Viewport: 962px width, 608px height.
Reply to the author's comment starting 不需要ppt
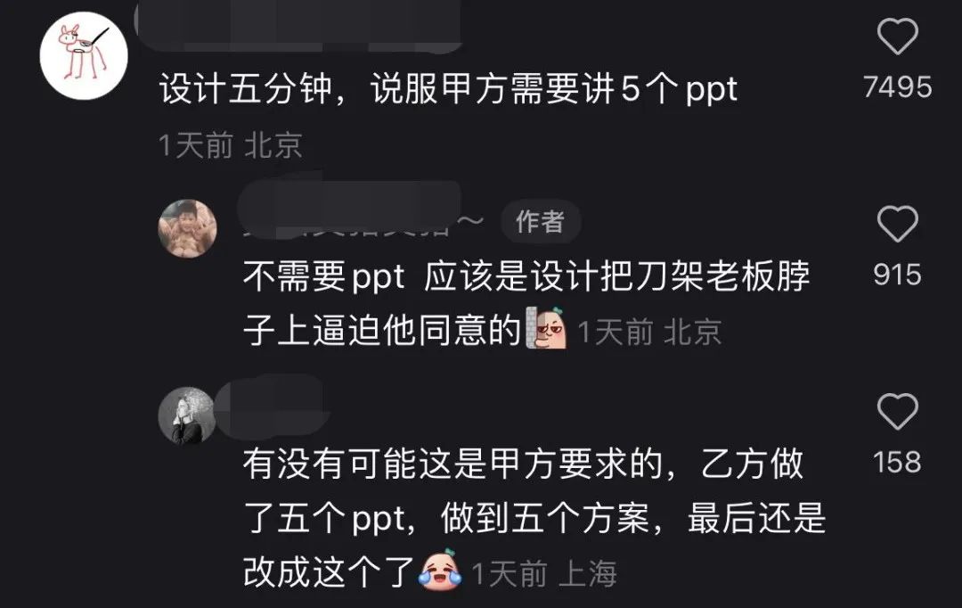(x=526, y=303)
